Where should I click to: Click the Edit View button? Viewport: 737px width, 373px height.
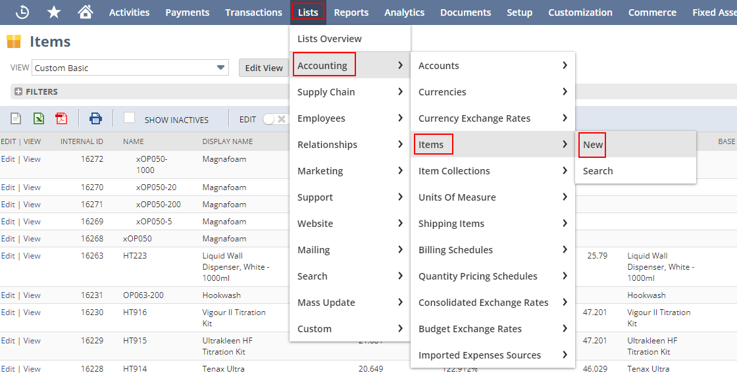[x=264, y=68]
